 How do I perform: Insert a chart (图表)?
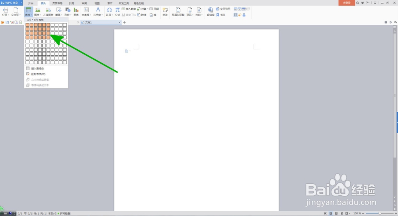pyautogui.click(x=76, y=12)
